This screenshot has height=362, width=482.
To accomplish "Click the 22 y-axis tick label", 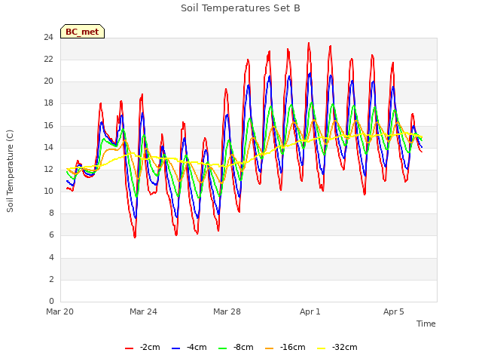I will [x=48, y=60].
